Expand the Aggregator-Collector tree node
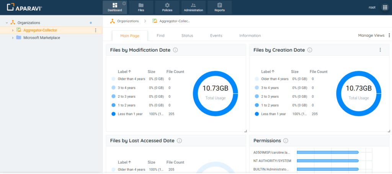This screenshot has height=174, width=392. pyautogui.click(x=13, y=30)
